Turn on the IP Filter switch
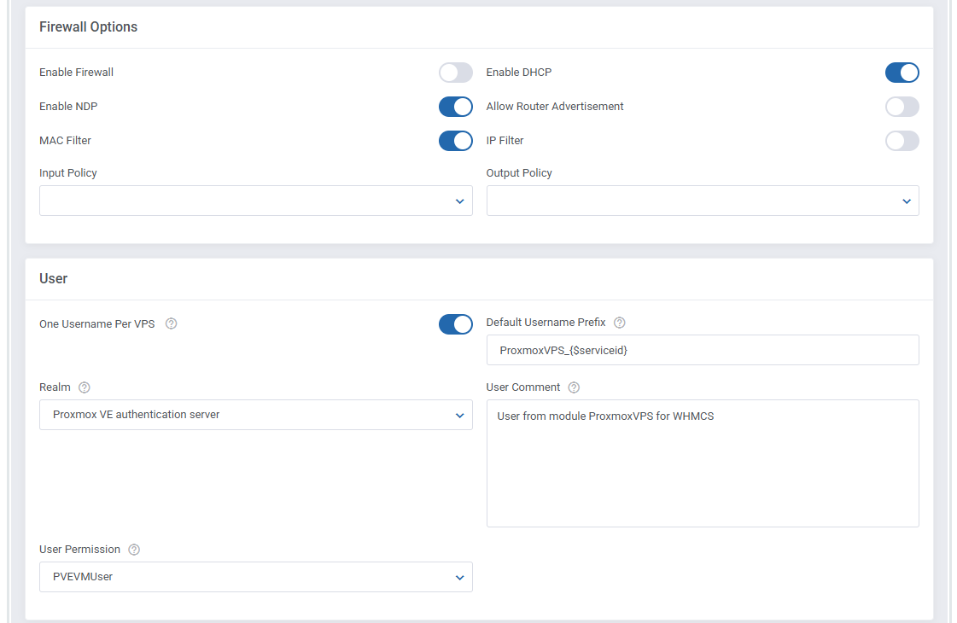Screen dimensions: 957x623 click(902, 141)
